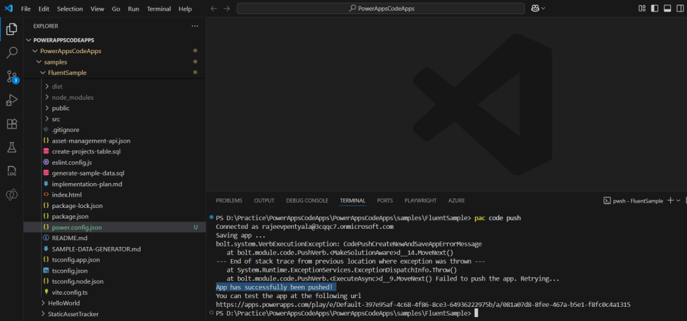Expand the HelloWorld folder
Screen dimensions: 687x321
pyautogui.click(x=63, y=303)
